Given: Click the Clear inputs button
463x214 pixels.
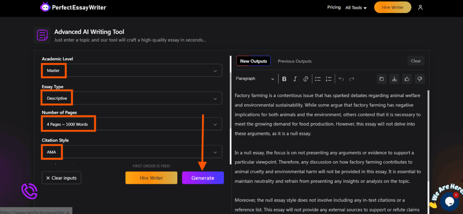Looking at the screenshot, I should (61, 178).
